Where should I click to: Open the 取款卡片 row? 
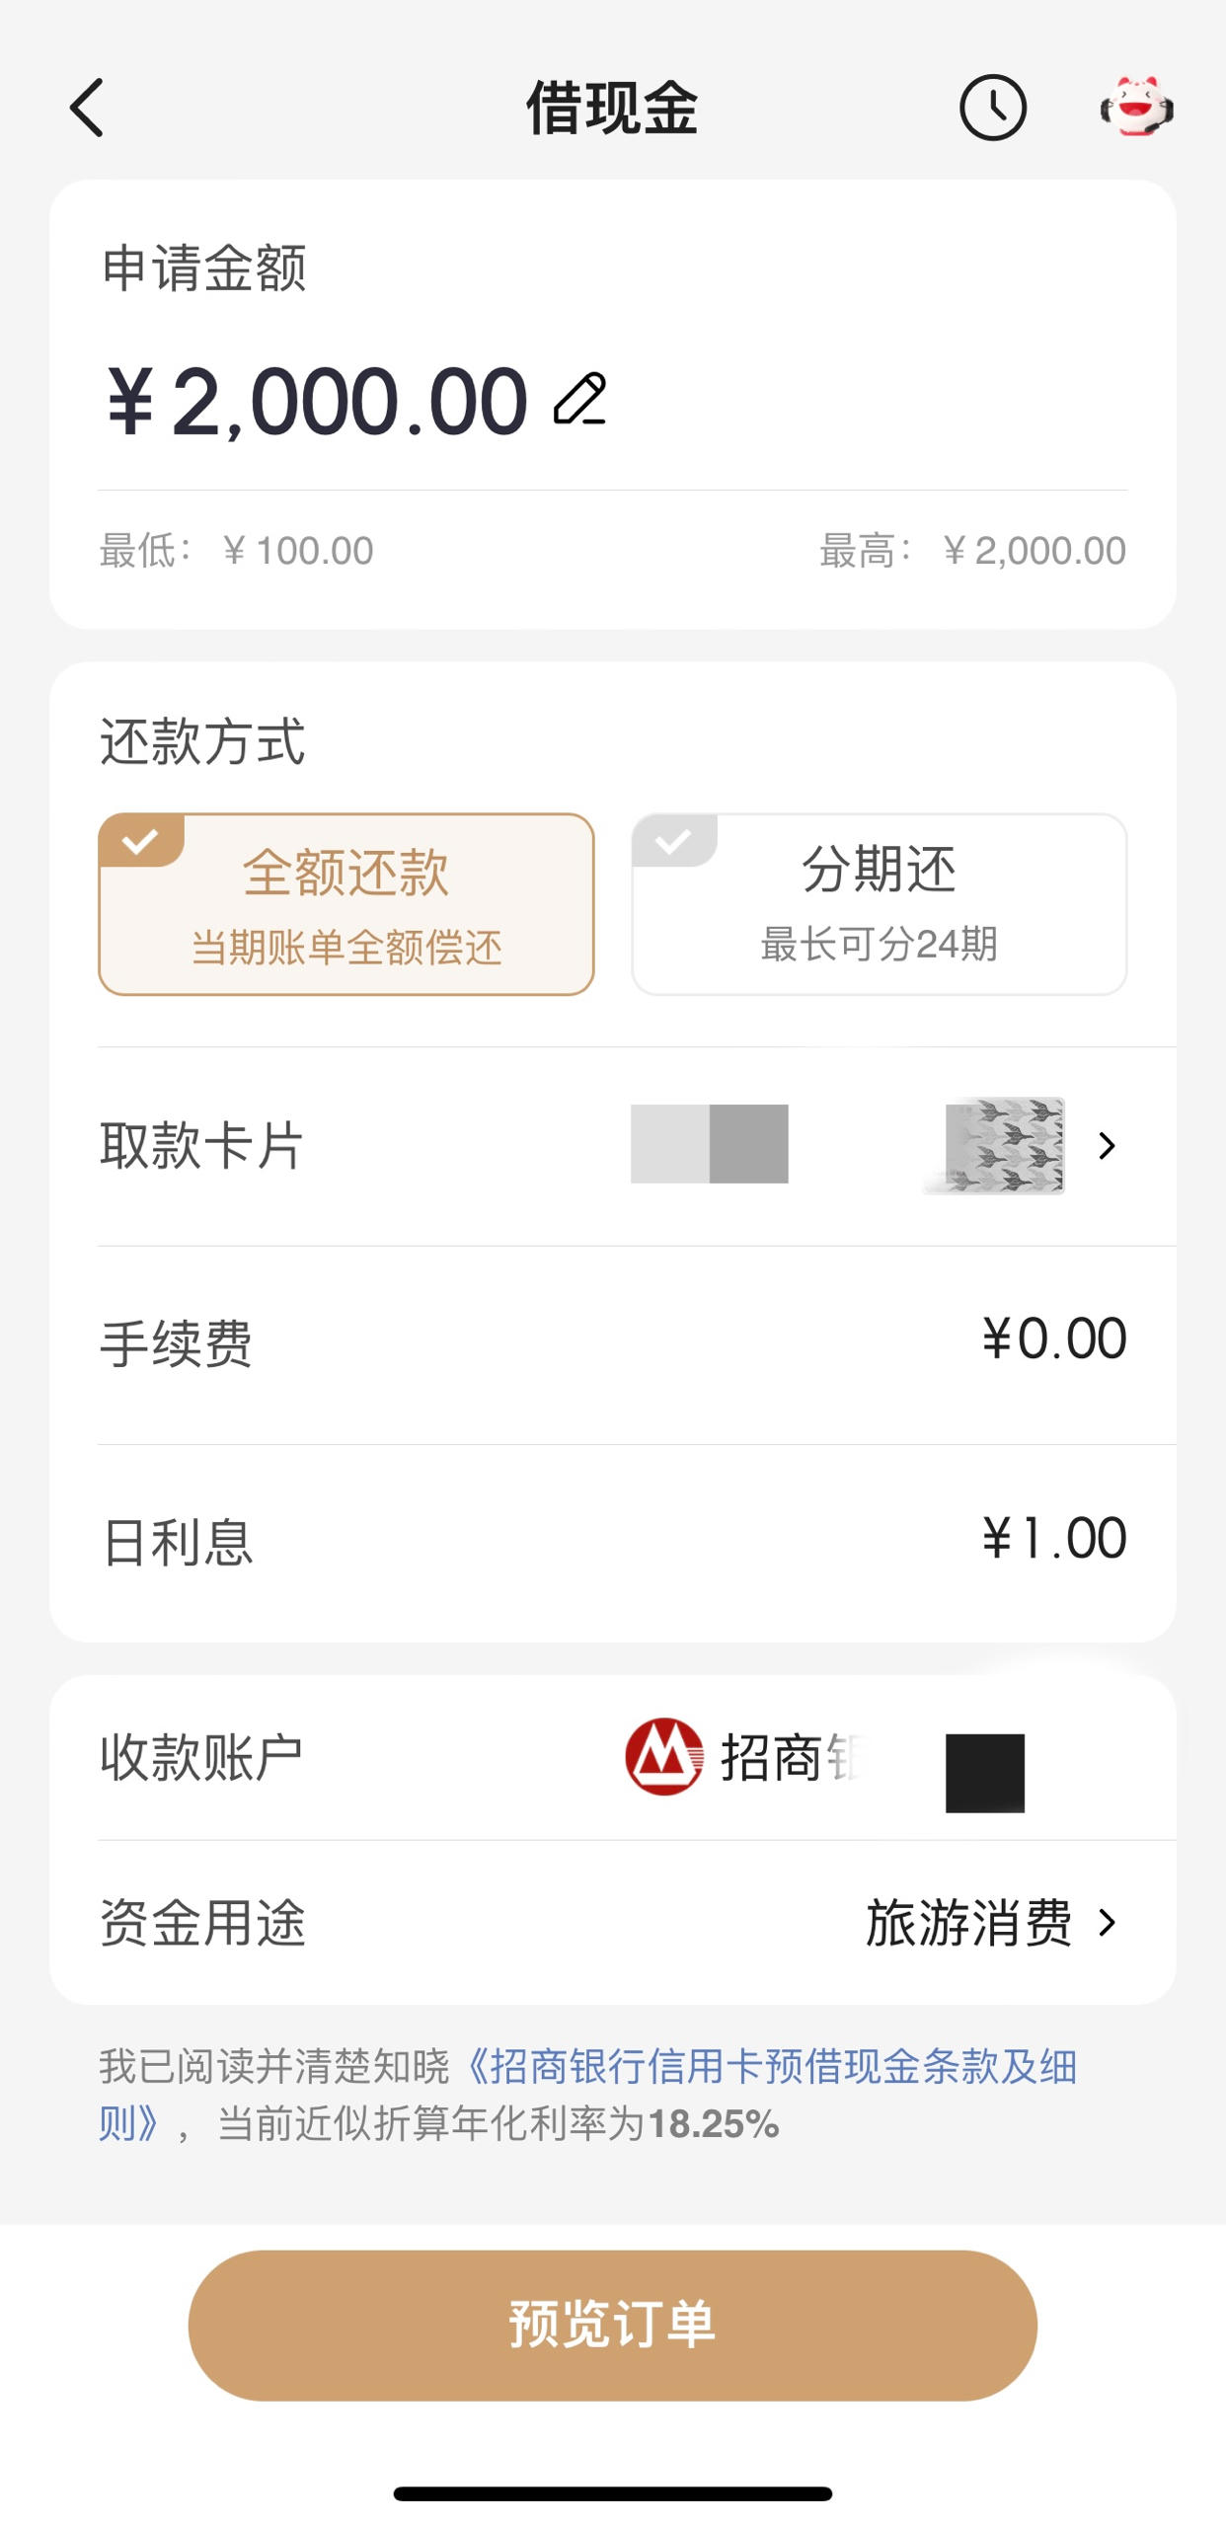tap(613, 1146)
